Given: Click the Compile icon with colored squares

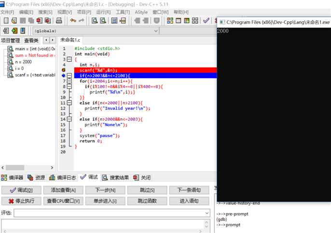Looking at the screenshot, I should click(170, 20).
